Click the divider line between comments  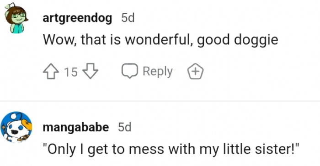(x=160, y=101)
